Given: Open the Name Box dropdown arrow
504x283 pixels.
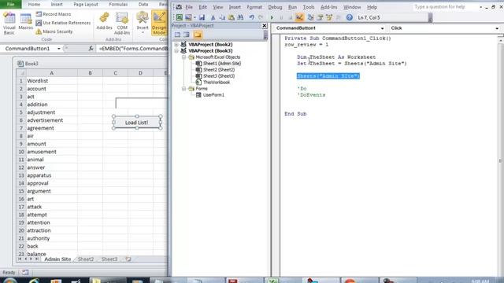Looking at the screenshot, I should coord(59,49).
